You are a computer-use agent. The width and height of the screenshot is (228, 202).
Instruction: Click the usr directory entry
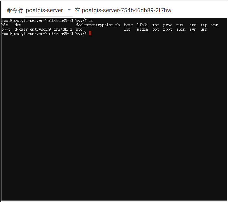point(204,29)
